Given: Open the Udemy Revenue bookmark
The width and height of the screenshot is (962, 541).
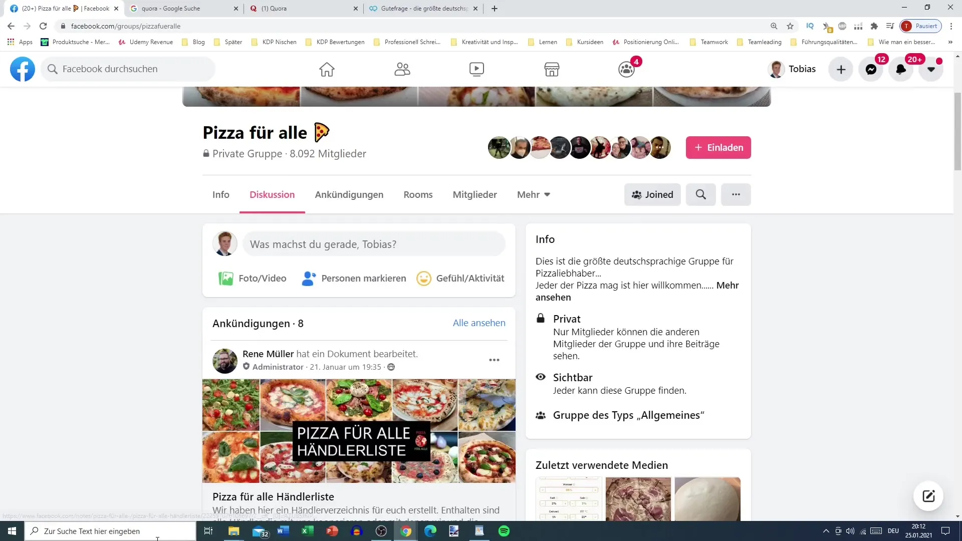Looking at the screenshot, I should (145, 42).
